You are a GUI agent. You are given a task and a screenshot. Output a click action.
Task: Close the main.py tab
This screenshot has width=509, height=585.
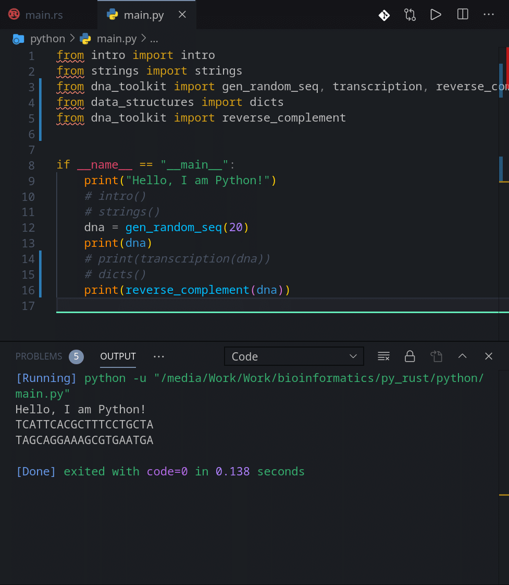(182, 15)
